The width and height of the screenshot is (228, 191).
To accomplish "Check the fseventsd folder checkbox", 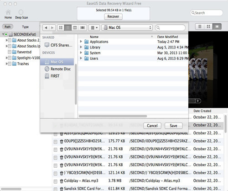I will [x=10, y=52].
